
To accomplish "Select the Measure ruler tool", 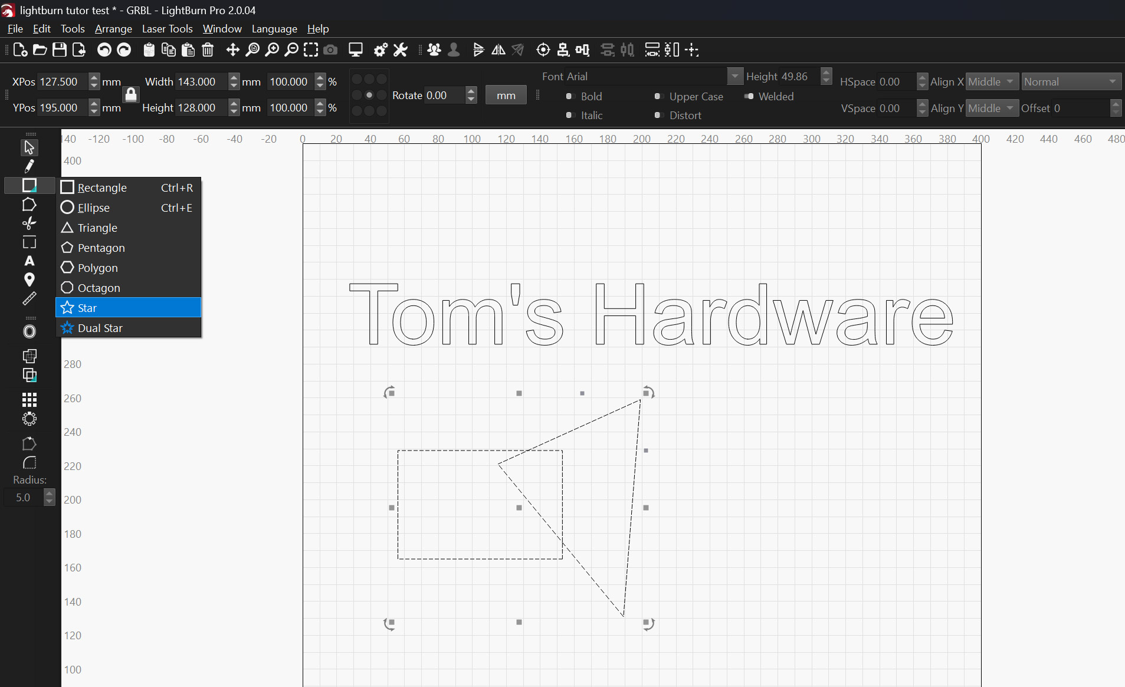I will click(x=29, y=299).
